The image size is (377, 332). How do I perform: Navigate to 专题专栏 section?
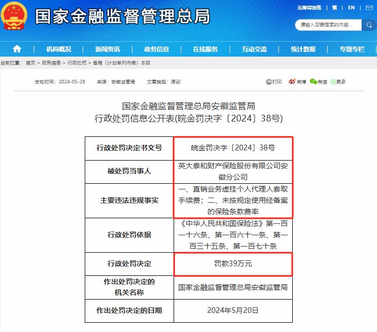(x=352, y=49)
